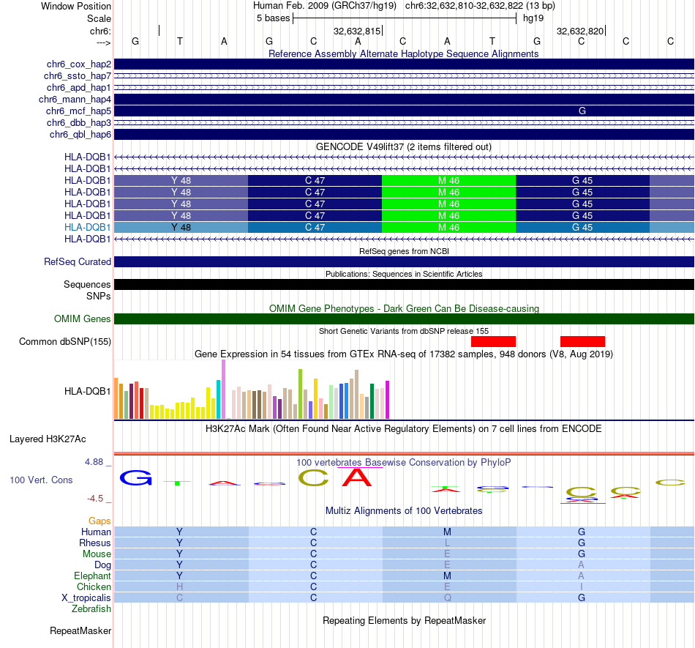Click the RepeatMasker track label
The height and width of the screenshot is (648, 695).
tap(80, 630)
